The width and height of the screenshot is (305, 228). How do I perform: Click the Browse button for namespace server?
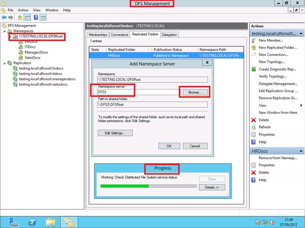point(195,93)
